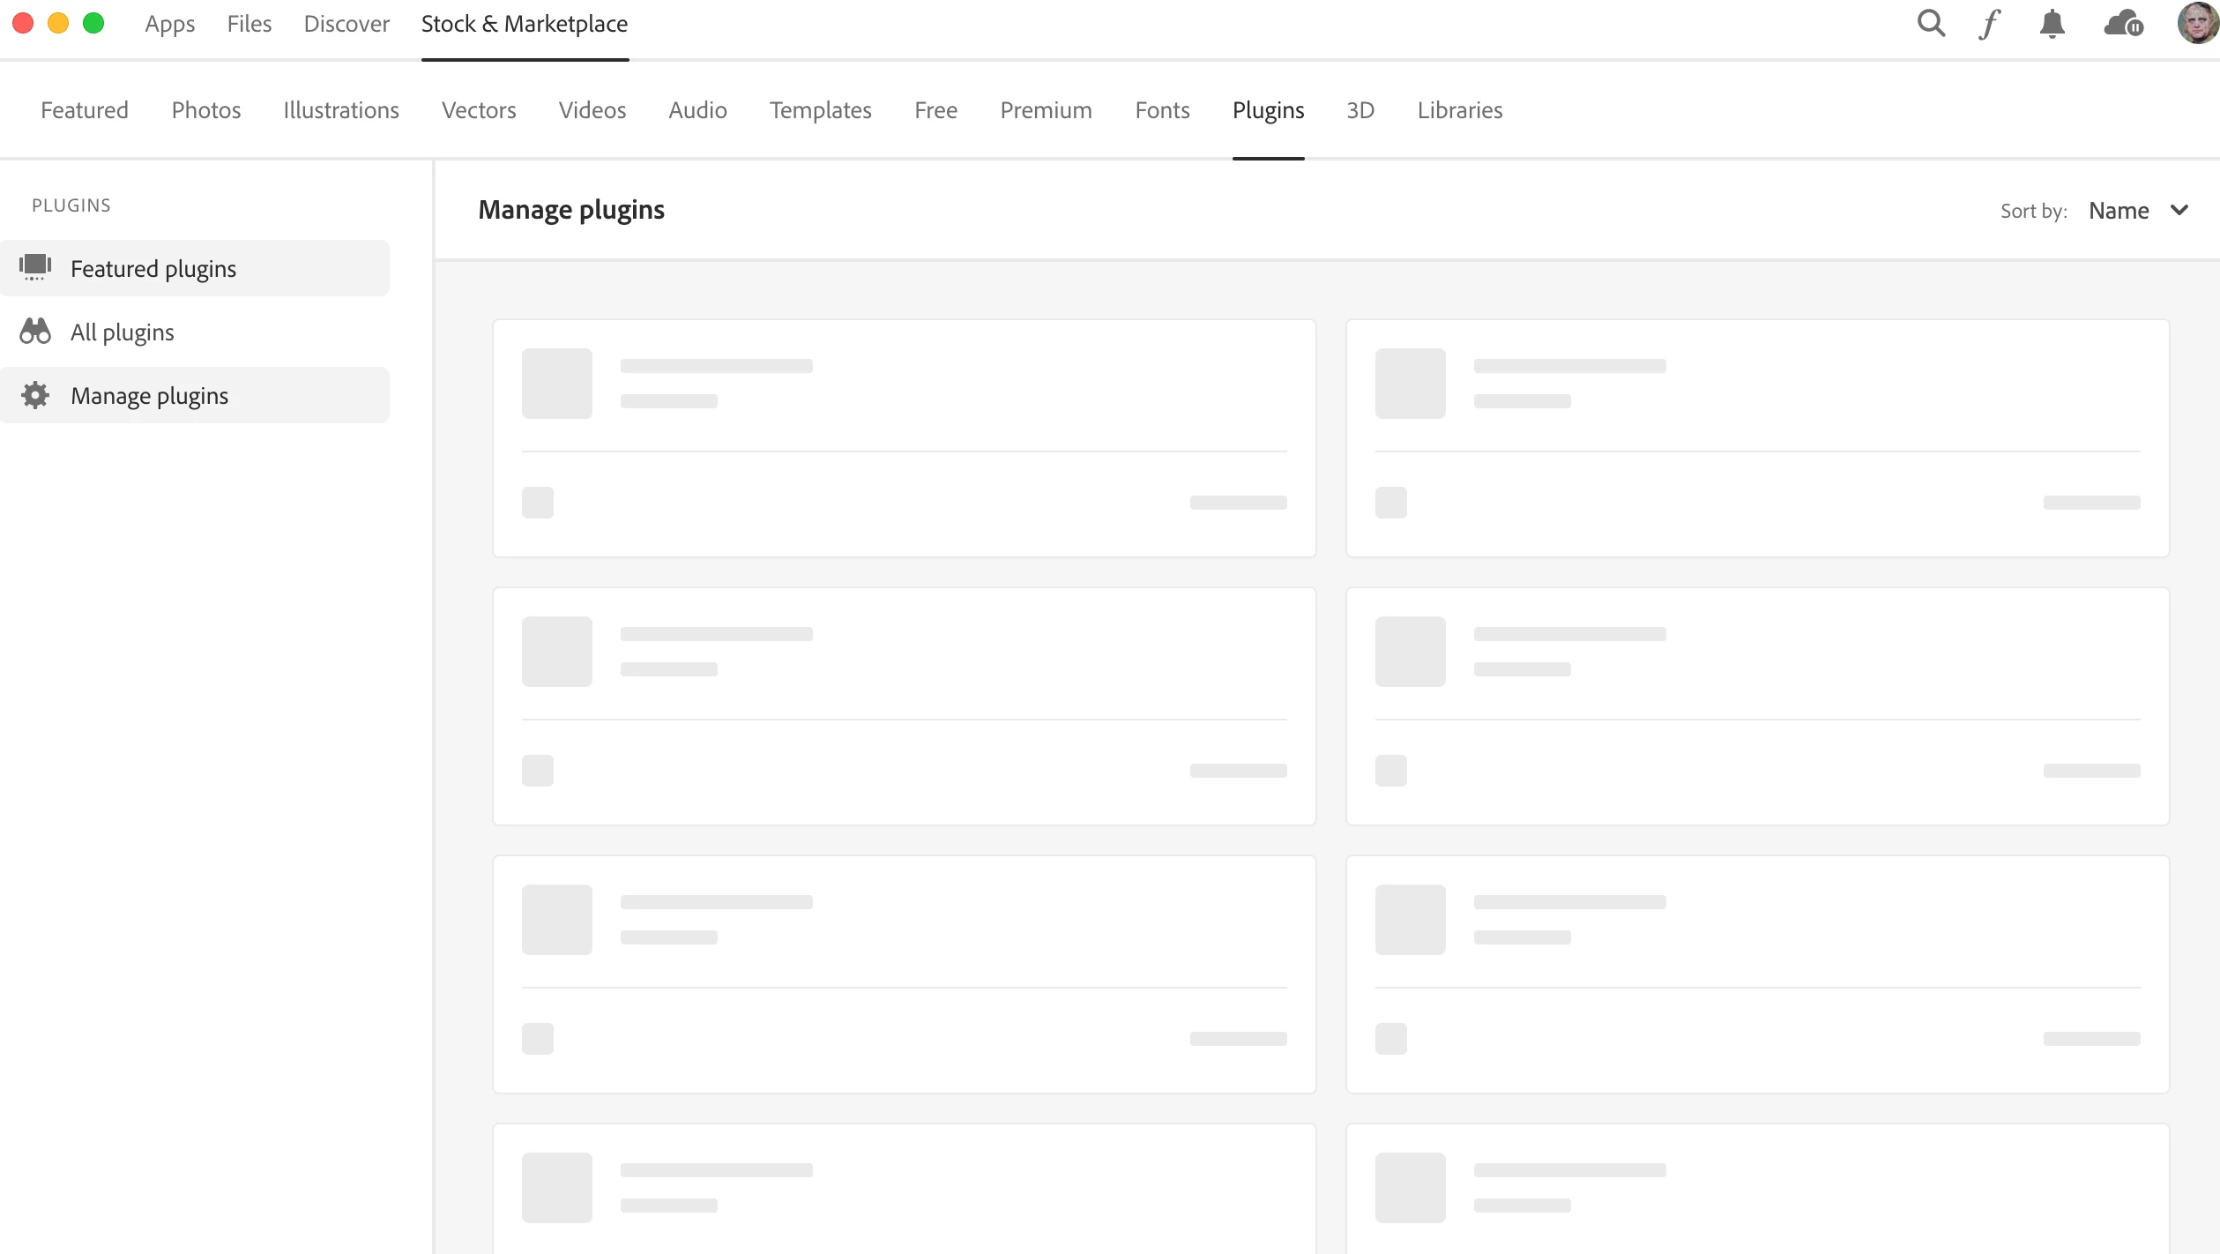This screenshot has width=2220, height=1254.
Task: Click the macOS green fullscreen button
Action: (x=93, y=24)
